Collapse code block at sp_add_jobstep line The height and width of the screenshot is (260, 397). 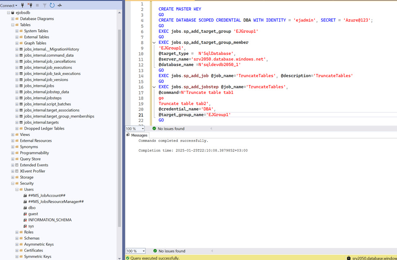point(154,87)
